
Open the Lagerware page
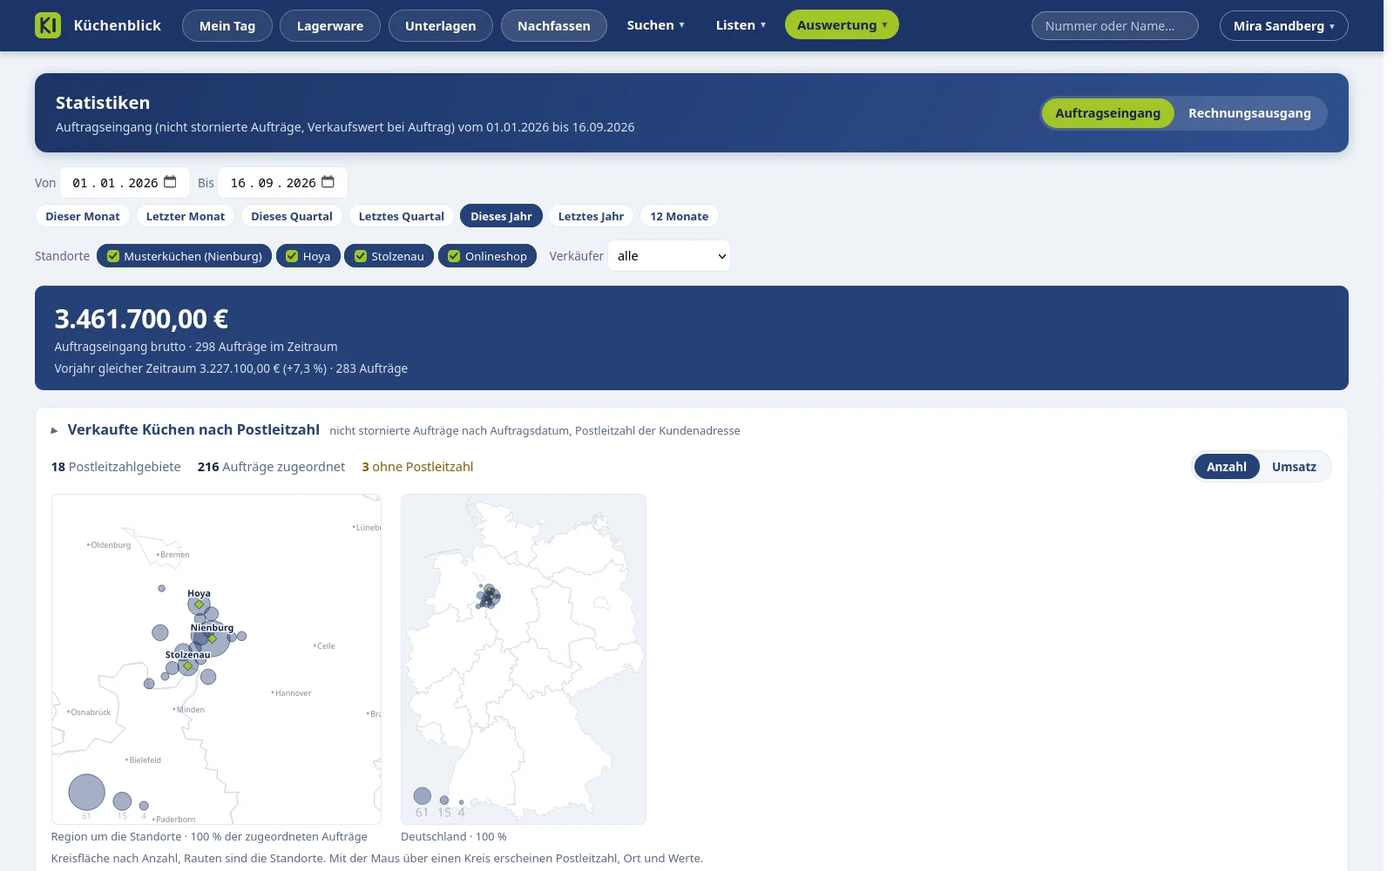click(x=329, y=26)
